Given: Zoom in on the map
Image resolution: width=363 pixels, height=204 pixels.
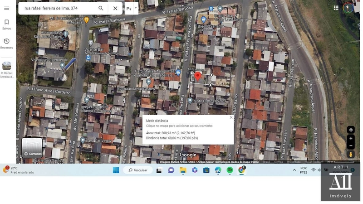Looking at the screenshot, I should click(351, 138).
